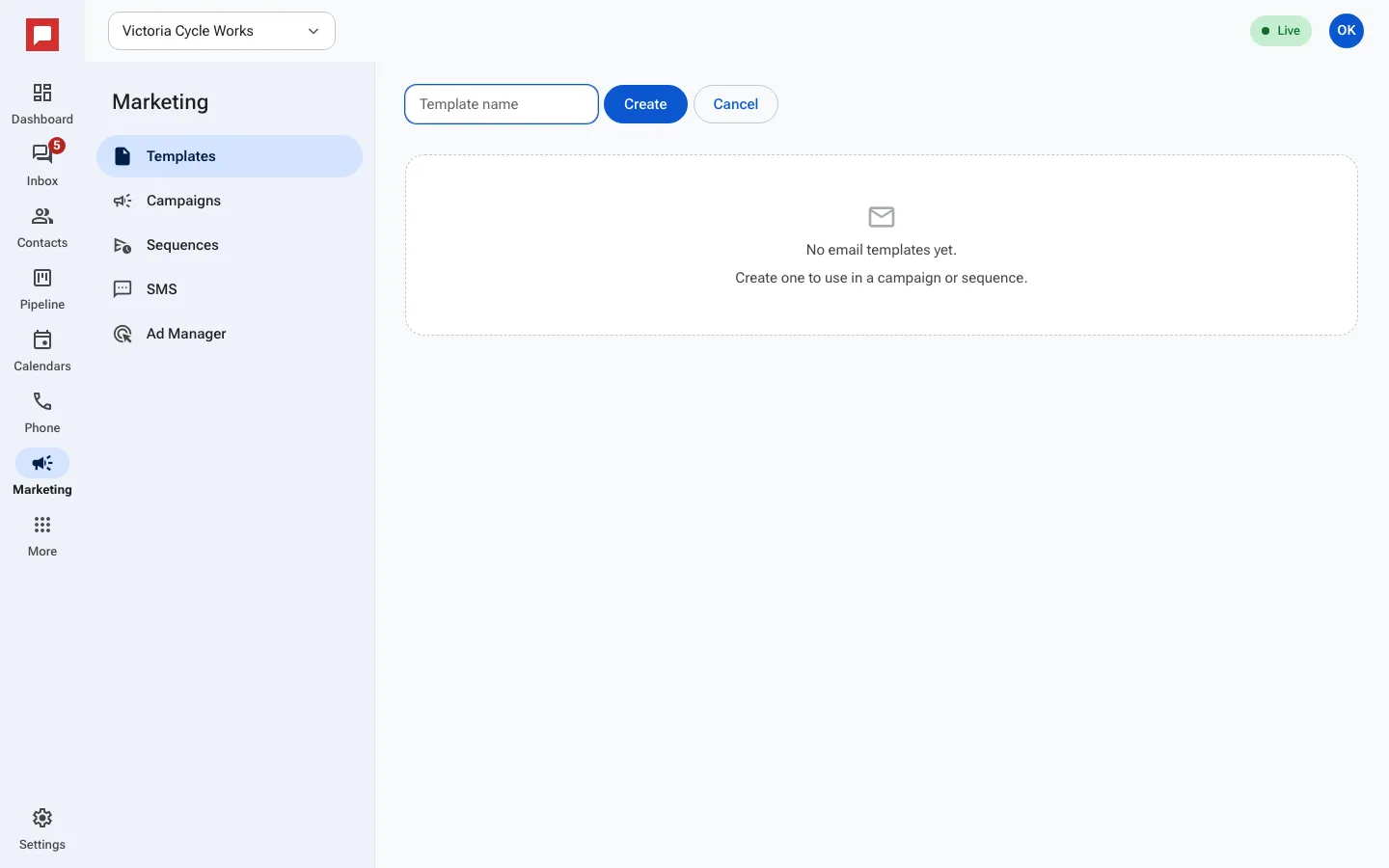Focus the Template name input field
The image size is (1389, 868).
pos(502,104)
